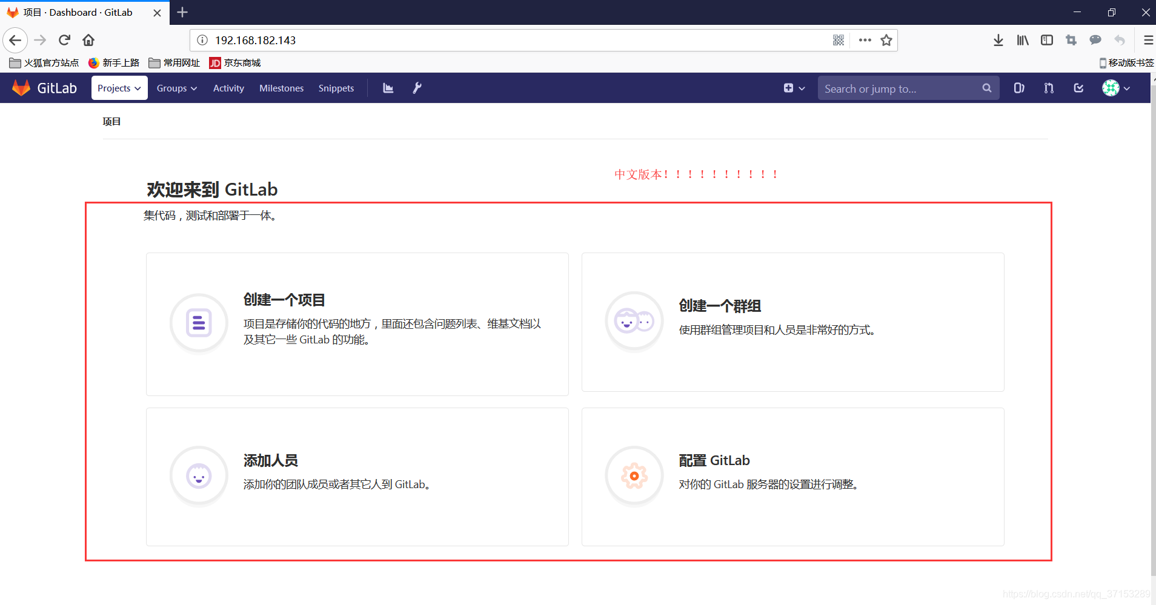Click the QR code icon in address bar
This screenshot has height=605, width=1156.
[839, 40]
